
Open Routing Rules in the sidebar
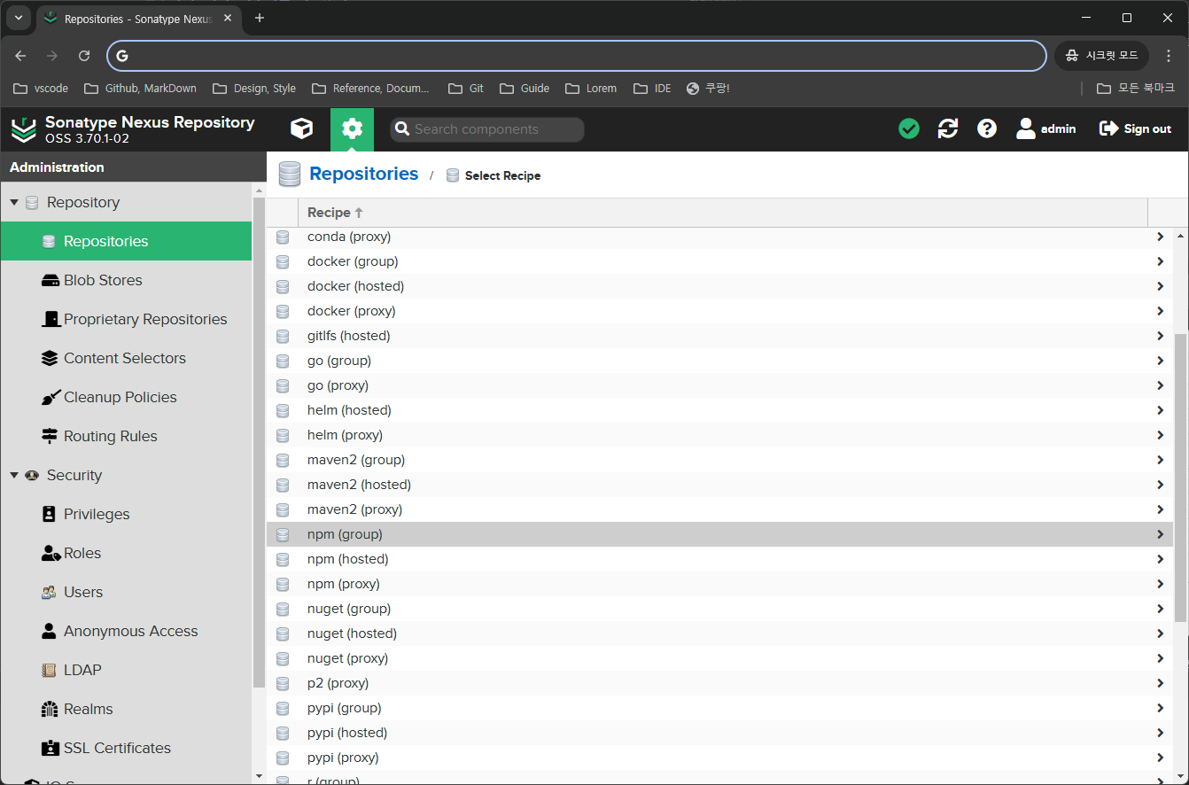126,436
